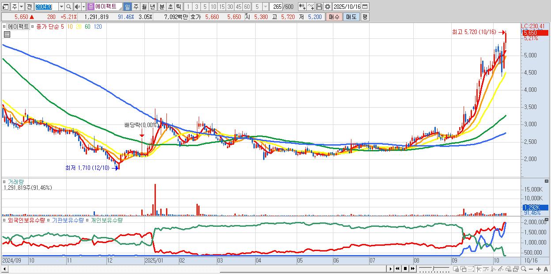Click the crosshair cursor tool on the bottom toolbar
The height and width of the screenshot is (274, 551).
pyautogui.click(x=479, y=269)
